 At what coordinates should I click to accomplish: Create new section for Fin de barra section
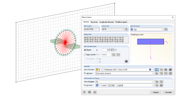[161, 73]
